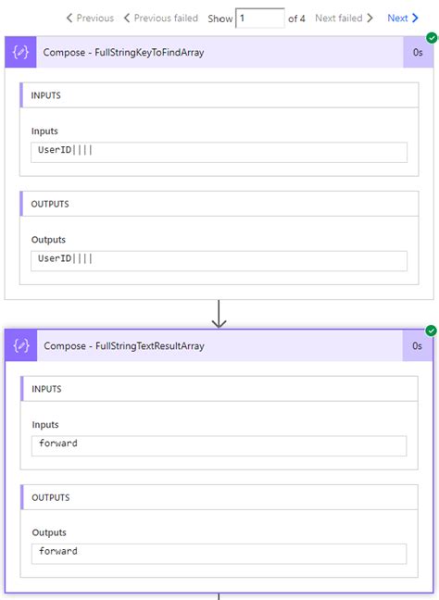Click the Next failed button
The image size is (439, 600).
(345, 18)
